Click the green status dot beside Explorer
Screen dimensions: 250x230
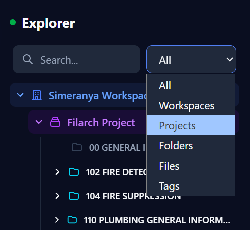click(13, 22)
